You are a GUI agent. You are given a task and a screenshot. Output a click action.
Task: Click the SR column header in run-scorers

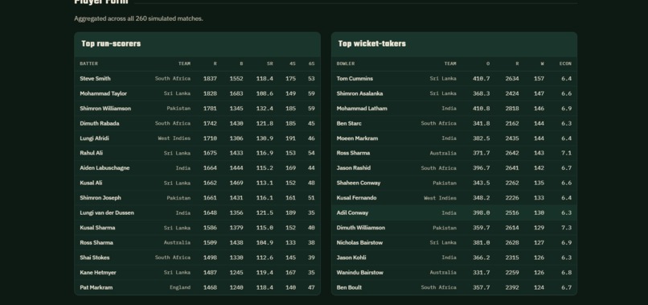pyautogui.click(x=269, y=64)
